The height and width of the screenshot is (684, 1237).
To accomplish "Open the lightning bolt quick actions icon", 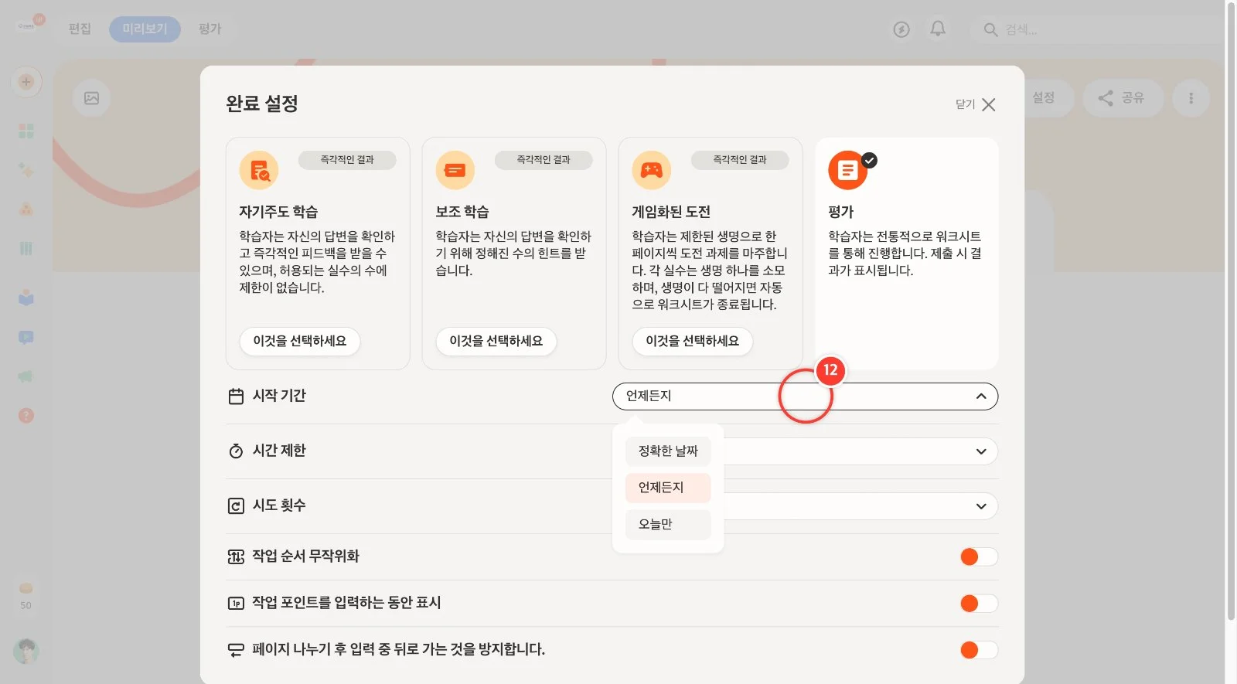I will pos(901,29).
